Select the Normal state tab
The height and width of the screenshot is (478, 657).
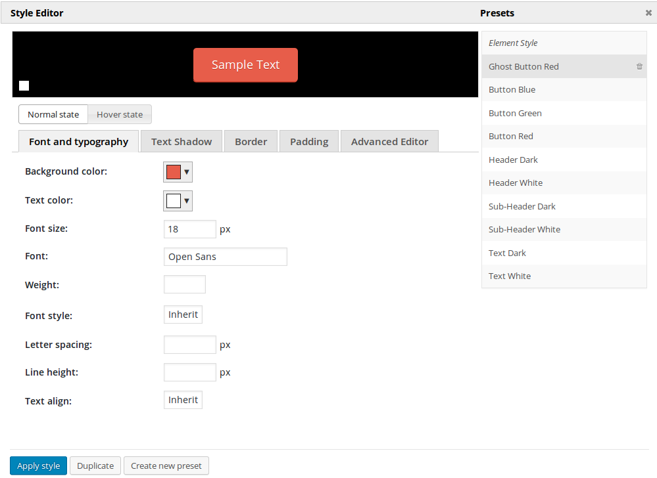53,114
